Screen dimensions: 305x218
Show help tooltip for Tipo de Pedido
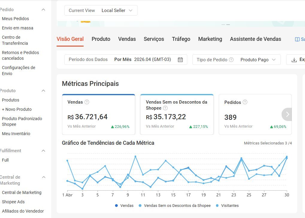(231, 60)
